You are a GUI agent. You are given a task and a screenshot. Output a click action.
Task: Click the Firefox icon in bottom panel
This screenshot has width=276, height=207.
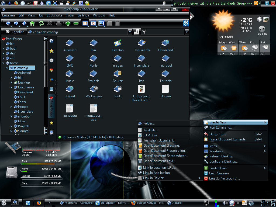point(39,203)
